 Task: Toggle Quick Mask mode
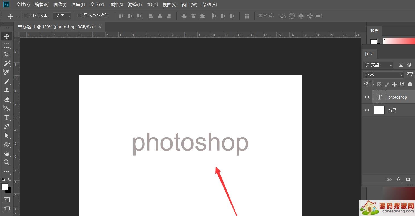click(7, 200)
